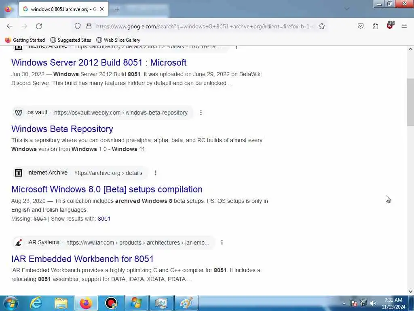The height and width of the screenshot is (311, 414).
Task: Show results with 8051 link
Action: pos(104,219)
